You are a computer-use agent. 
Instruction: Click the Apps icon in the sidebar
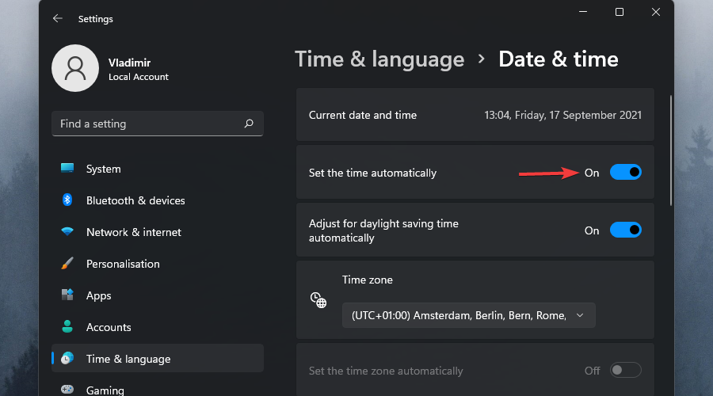pyautogui.click(x=67, y=295)
